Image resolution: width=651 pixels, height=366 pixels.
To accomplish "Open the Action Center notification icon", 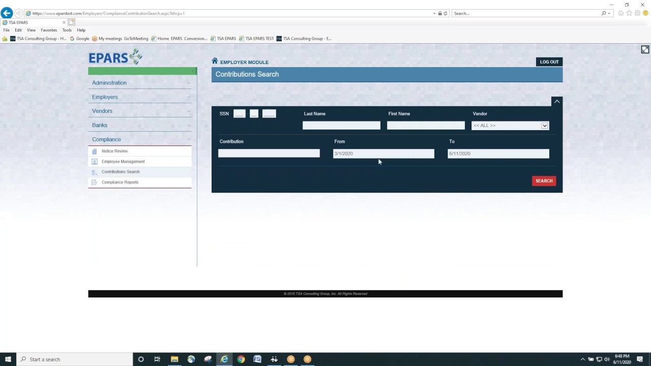I will pos(640,359).
